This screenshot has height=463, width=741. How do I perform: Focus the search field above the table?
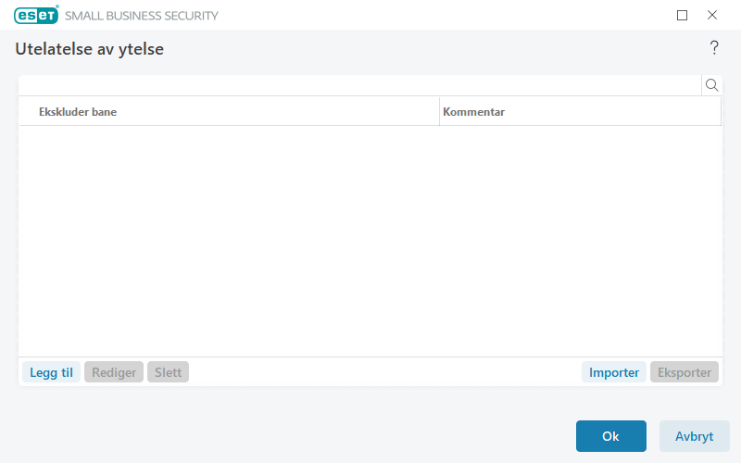(359, 85)
